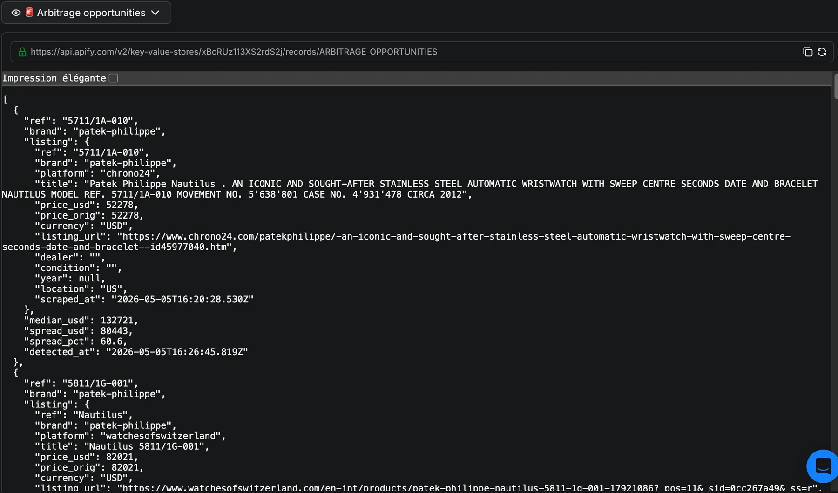Select the "price_orig": 52278 value
This screenshot has width=838, height=493.
pos(125,215)
